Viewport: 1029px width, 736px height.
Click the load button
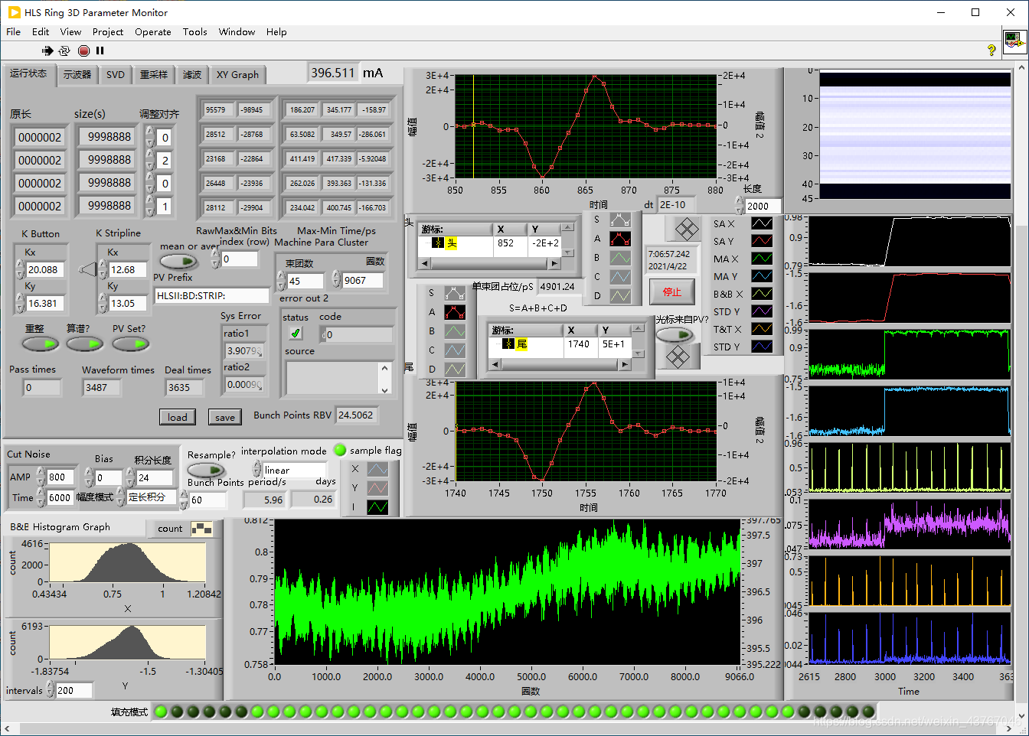(x=177, y=417)
